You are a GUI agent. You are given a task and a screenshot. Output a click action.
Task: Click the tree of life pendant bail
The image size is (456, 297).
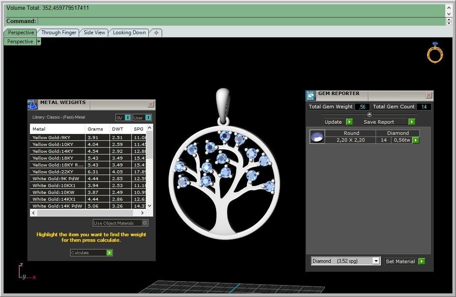pyautogui.click(x=223, y=106)
